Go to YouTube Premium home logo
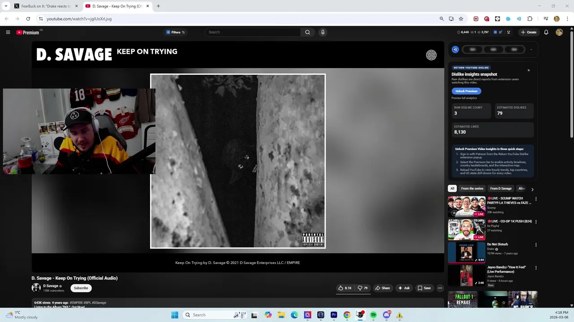 (28, 32)
